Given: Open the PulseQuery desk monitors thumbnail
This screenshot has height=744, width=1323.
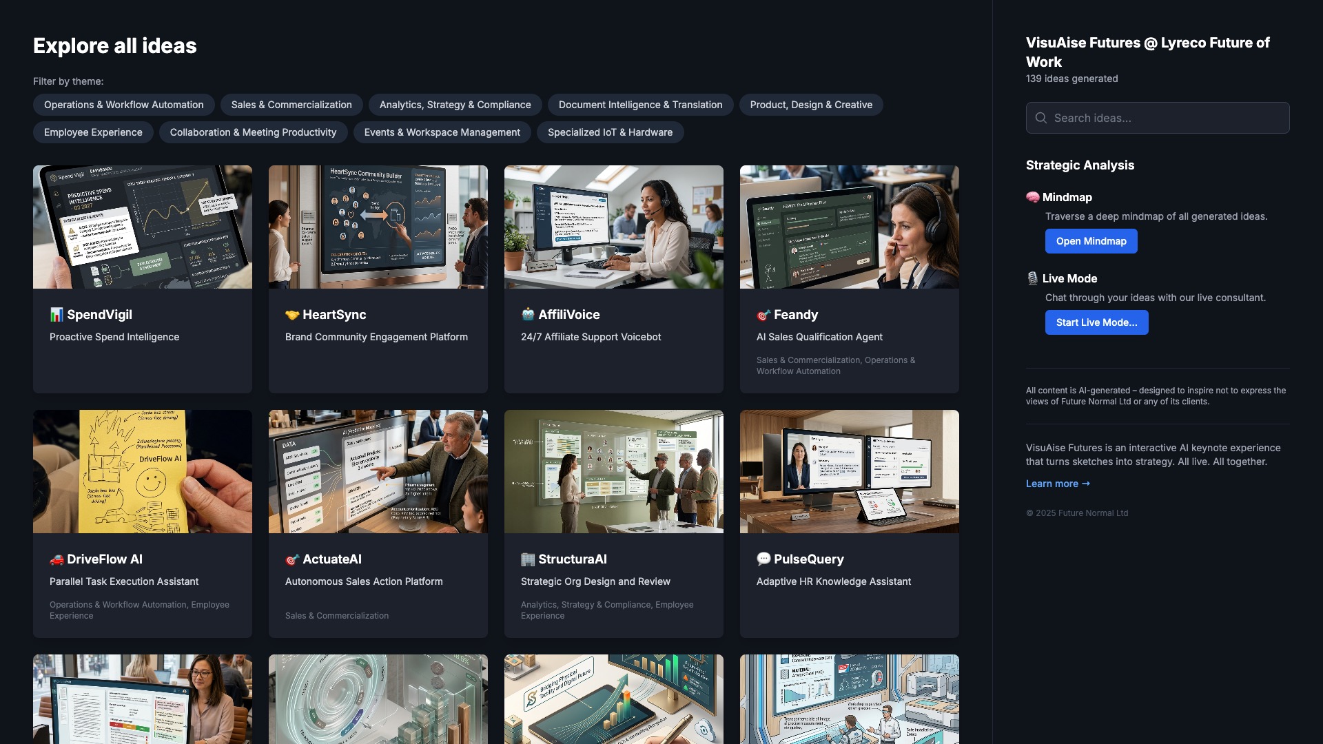Looking at the screenshot, I should coord(850,471).
